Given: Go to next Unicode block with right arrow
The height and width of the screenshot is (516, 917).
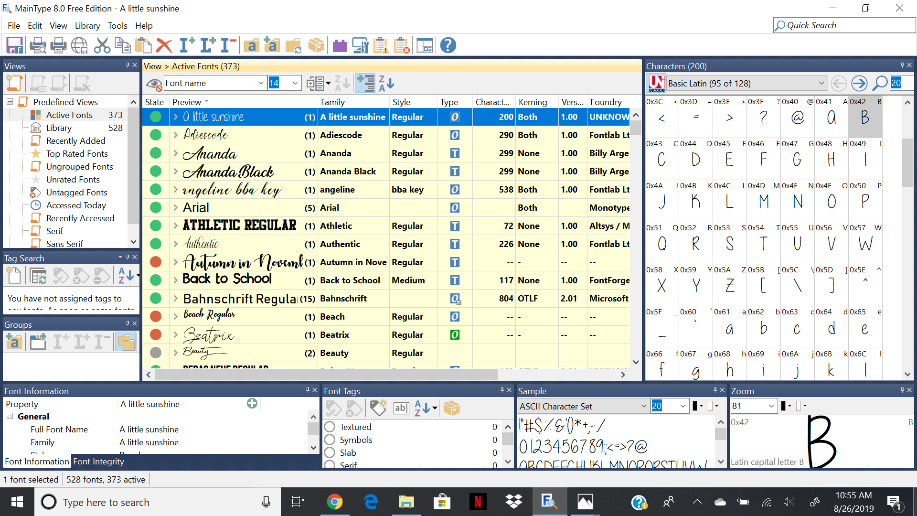Looking at the screenshot, I should pos(859,83).
